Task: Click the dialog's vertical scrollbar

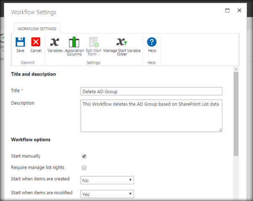Action: [x=236, y=113]
